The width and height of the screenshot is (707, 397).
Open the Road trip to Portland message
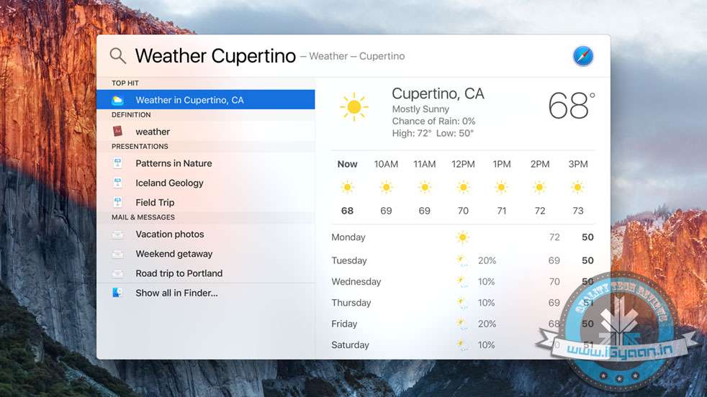179,273
